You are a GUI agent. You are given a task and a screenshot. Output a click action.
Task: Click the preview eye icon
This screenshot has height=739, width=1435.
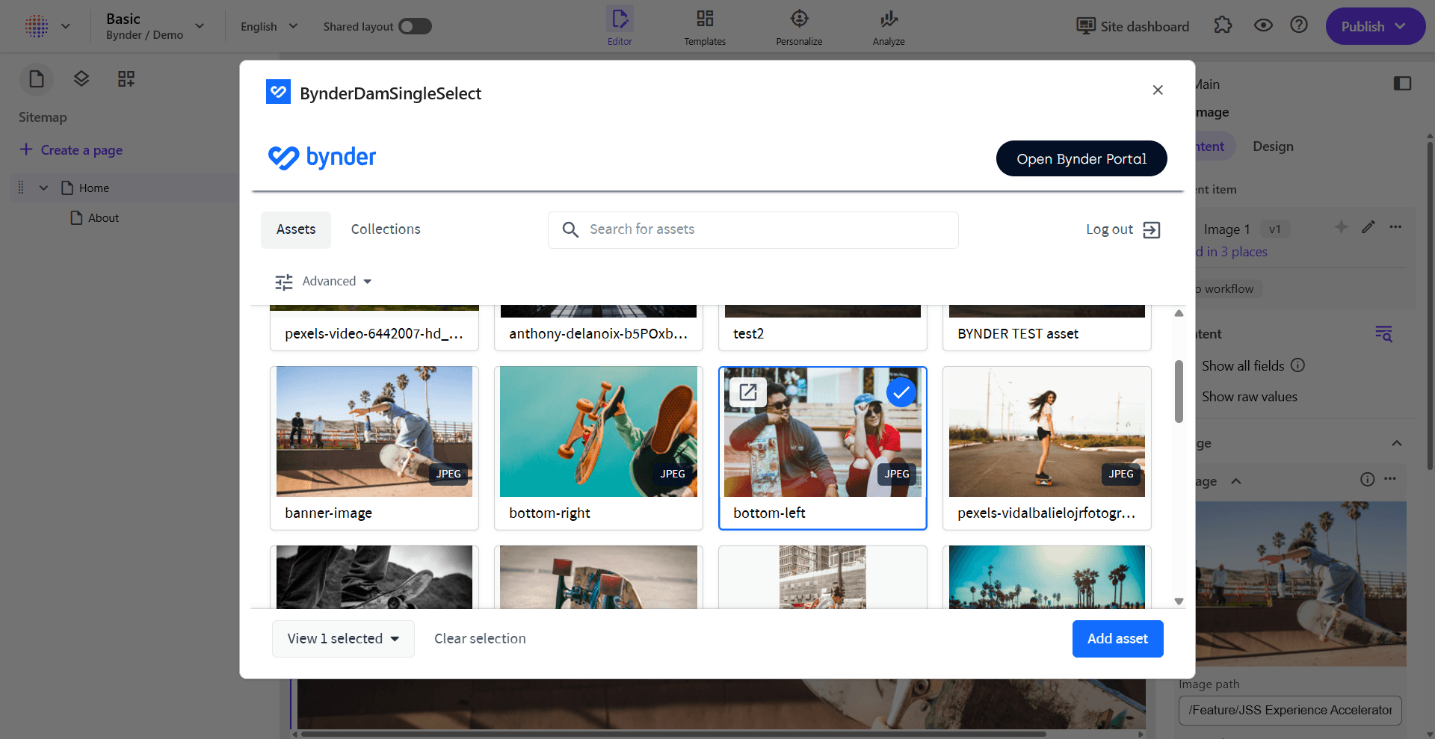[1263, 25]
